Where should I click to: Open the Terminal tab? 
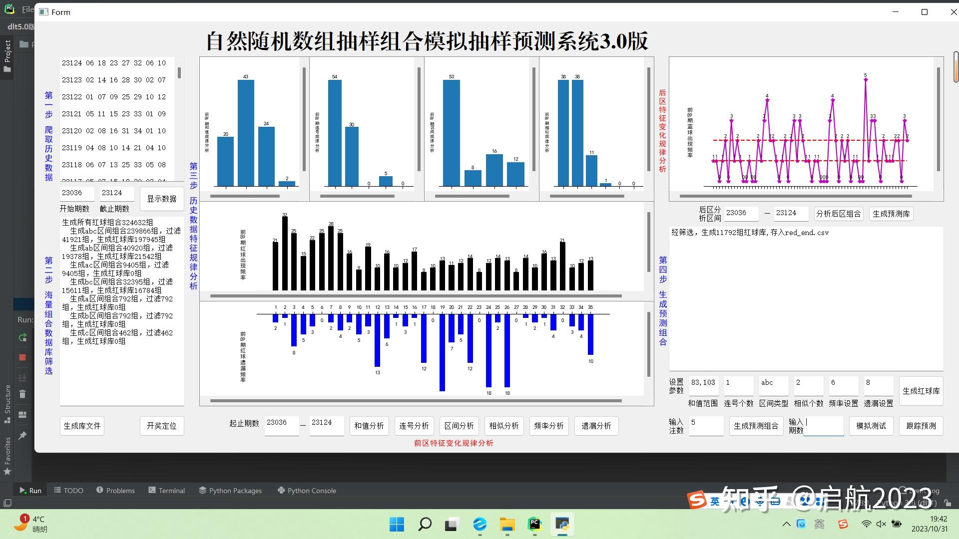tap(166, 491)
